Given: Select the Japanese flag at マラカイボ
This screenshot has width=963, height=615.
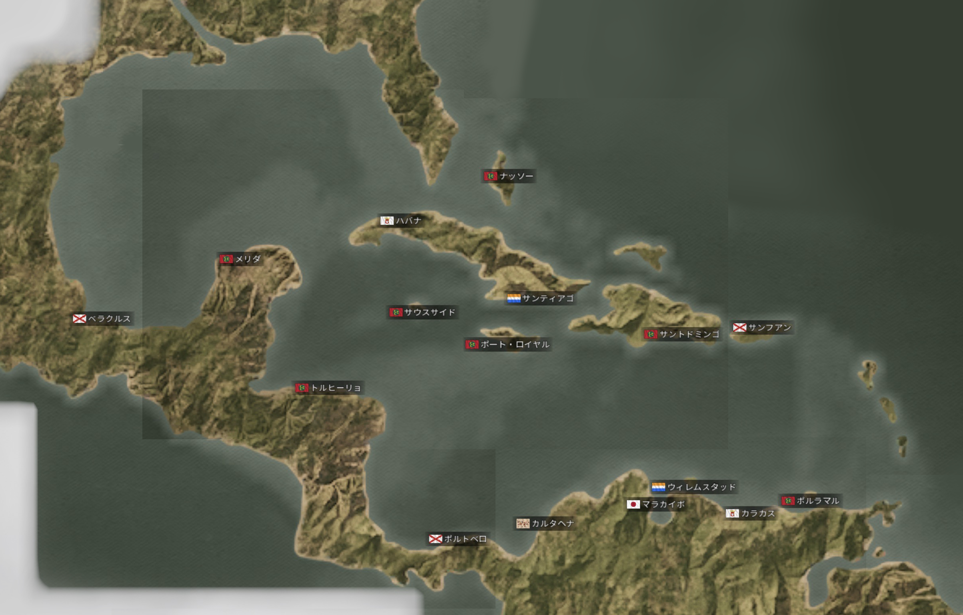Looking at the screenshot, I should pos(633,504).
